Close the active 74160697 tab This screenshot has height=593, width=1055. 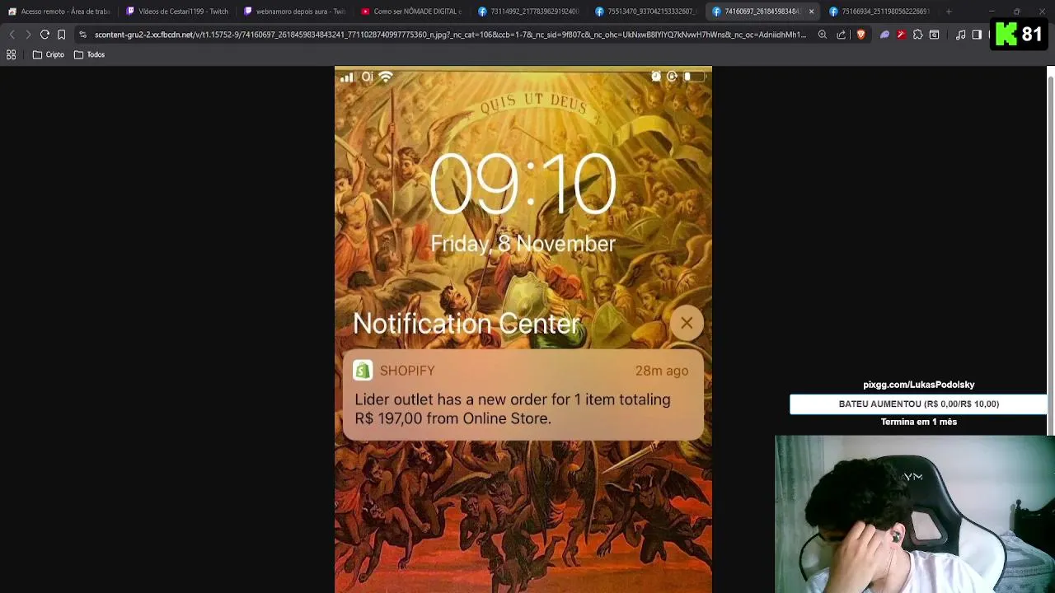811,12
